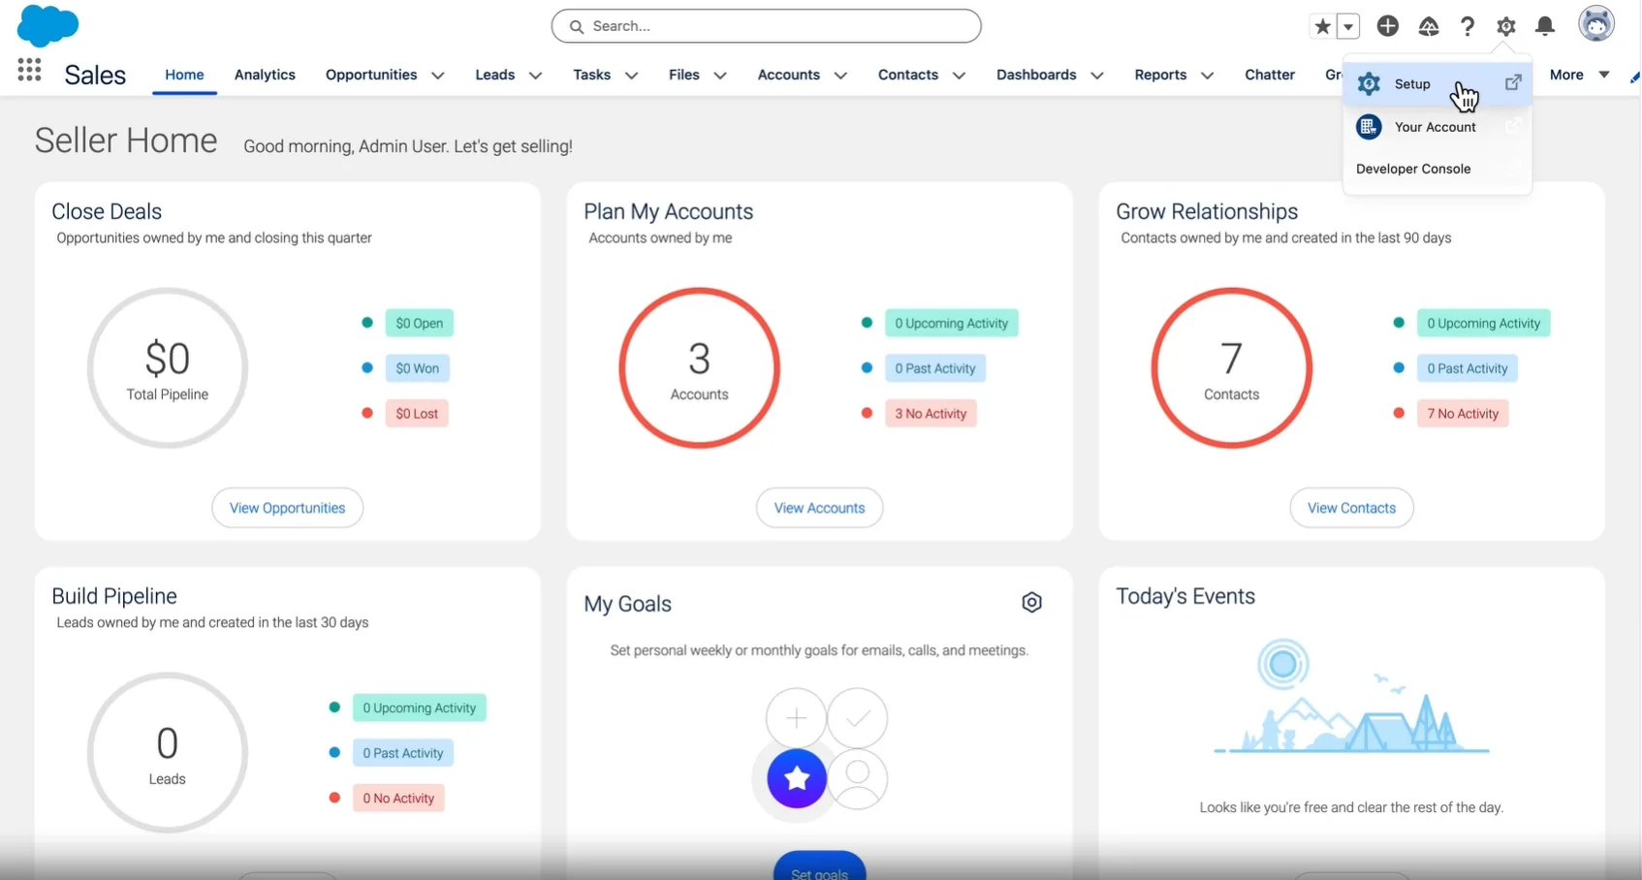Open the App Launcher grid icon

click(29, 70)
